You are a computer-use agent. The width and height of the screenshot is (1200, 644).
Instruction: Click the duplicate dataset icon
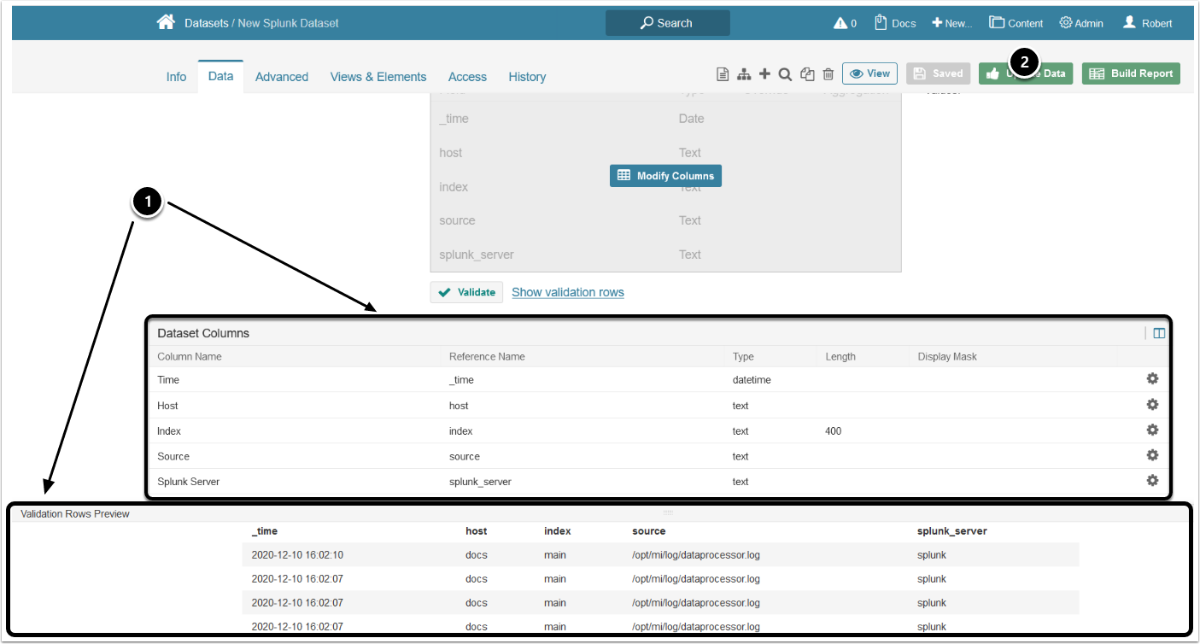(x=807, y=74)
